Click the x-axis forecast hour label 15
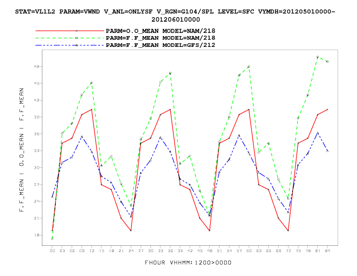Image resolution: width=357 pixels, height=276 pixels. coord(101,251)
